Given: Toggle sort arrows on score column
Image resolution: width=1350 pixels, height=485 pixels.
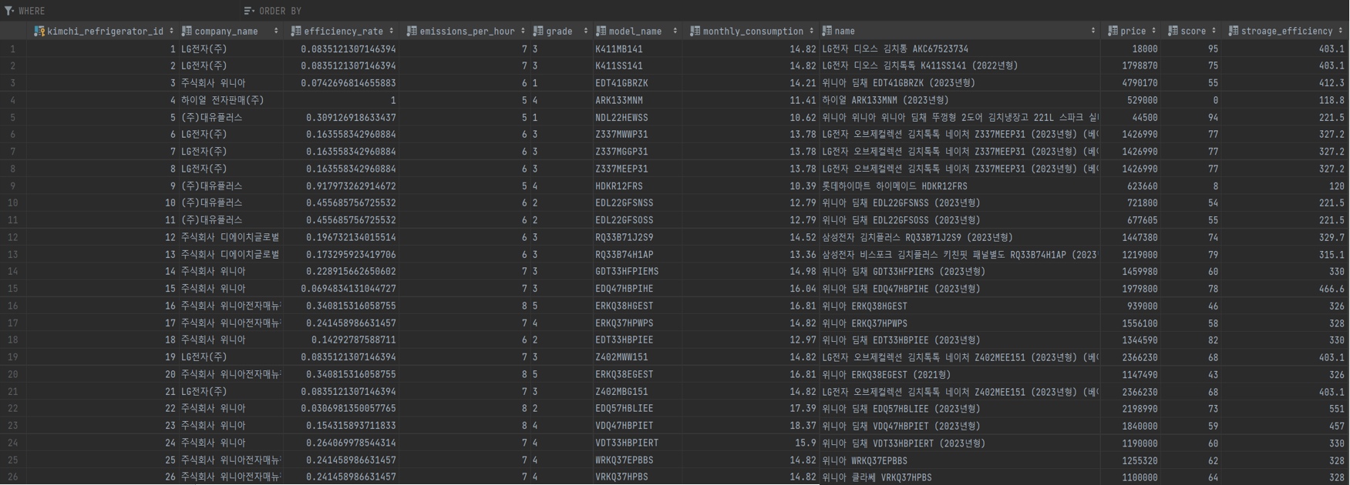Looking at the screenshot, I should click(1214, 31).
